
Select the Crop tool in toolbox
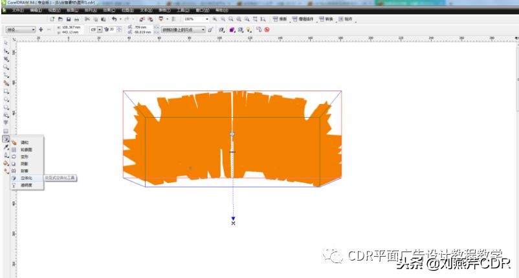(x=6, y=59)
